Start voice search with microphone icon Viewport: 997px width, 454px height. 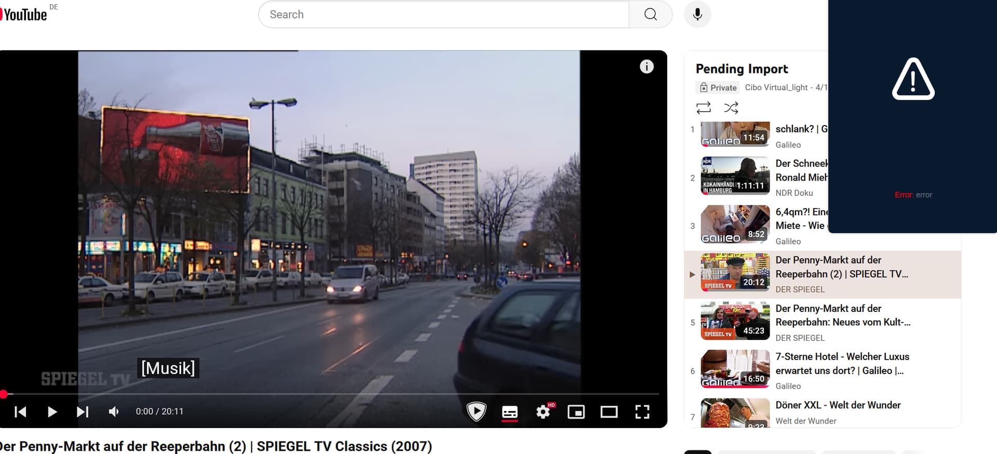(x=697, y=15)
